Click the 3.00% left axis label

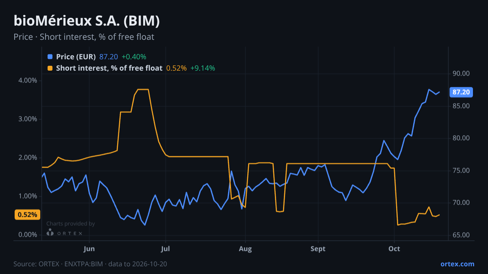tap(28, 119)
